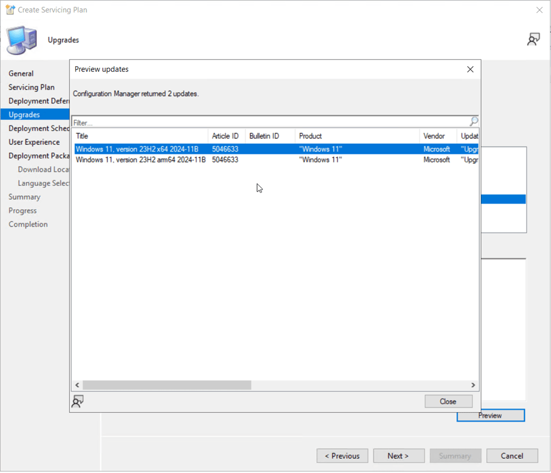The image size is (551, 473).
Task: Close the Preview updates dialog with X
Action: tap(470, 70)
